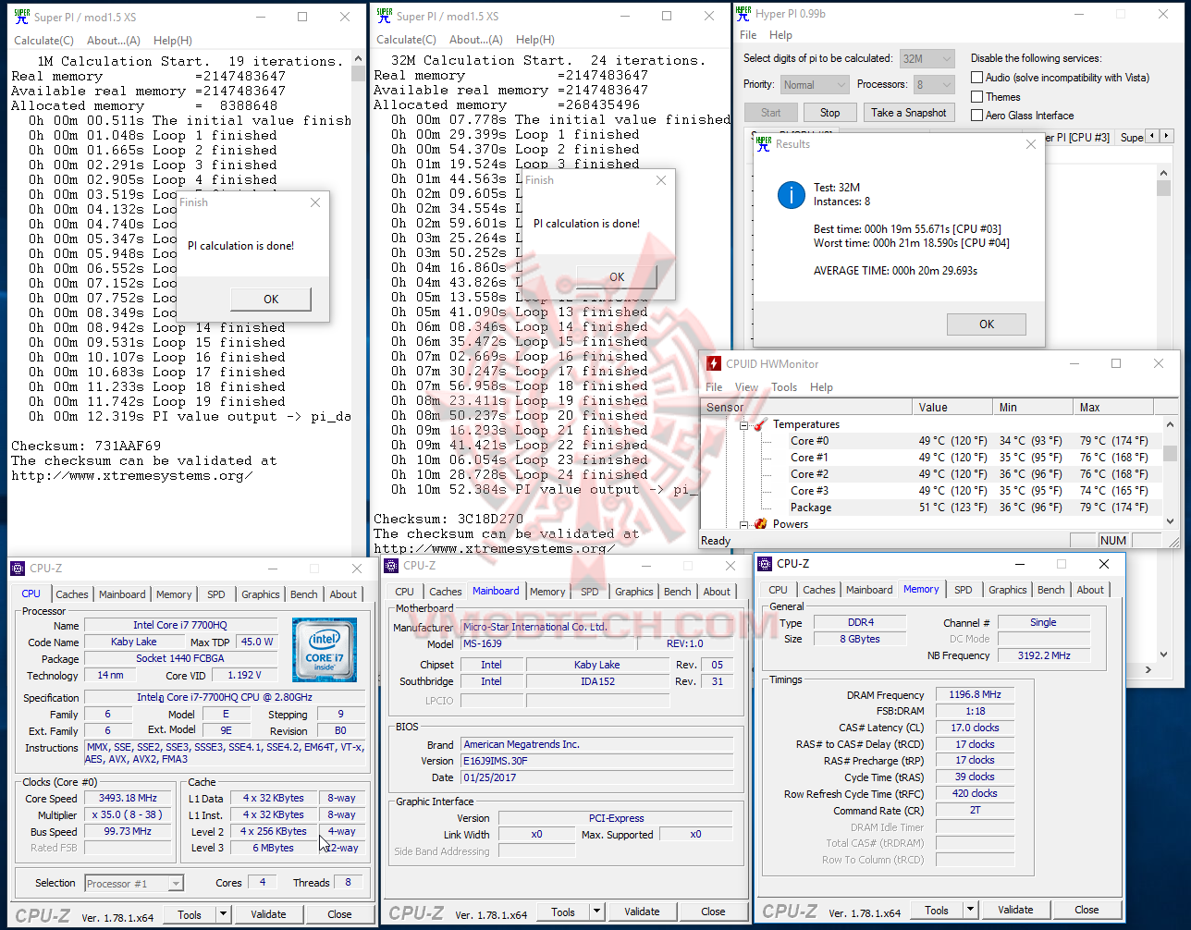The width and height of the screenshot is (1191, 930).
Task: Open the Calculate(C) menu in the 1M Super PI window
Action: [43, 41]
